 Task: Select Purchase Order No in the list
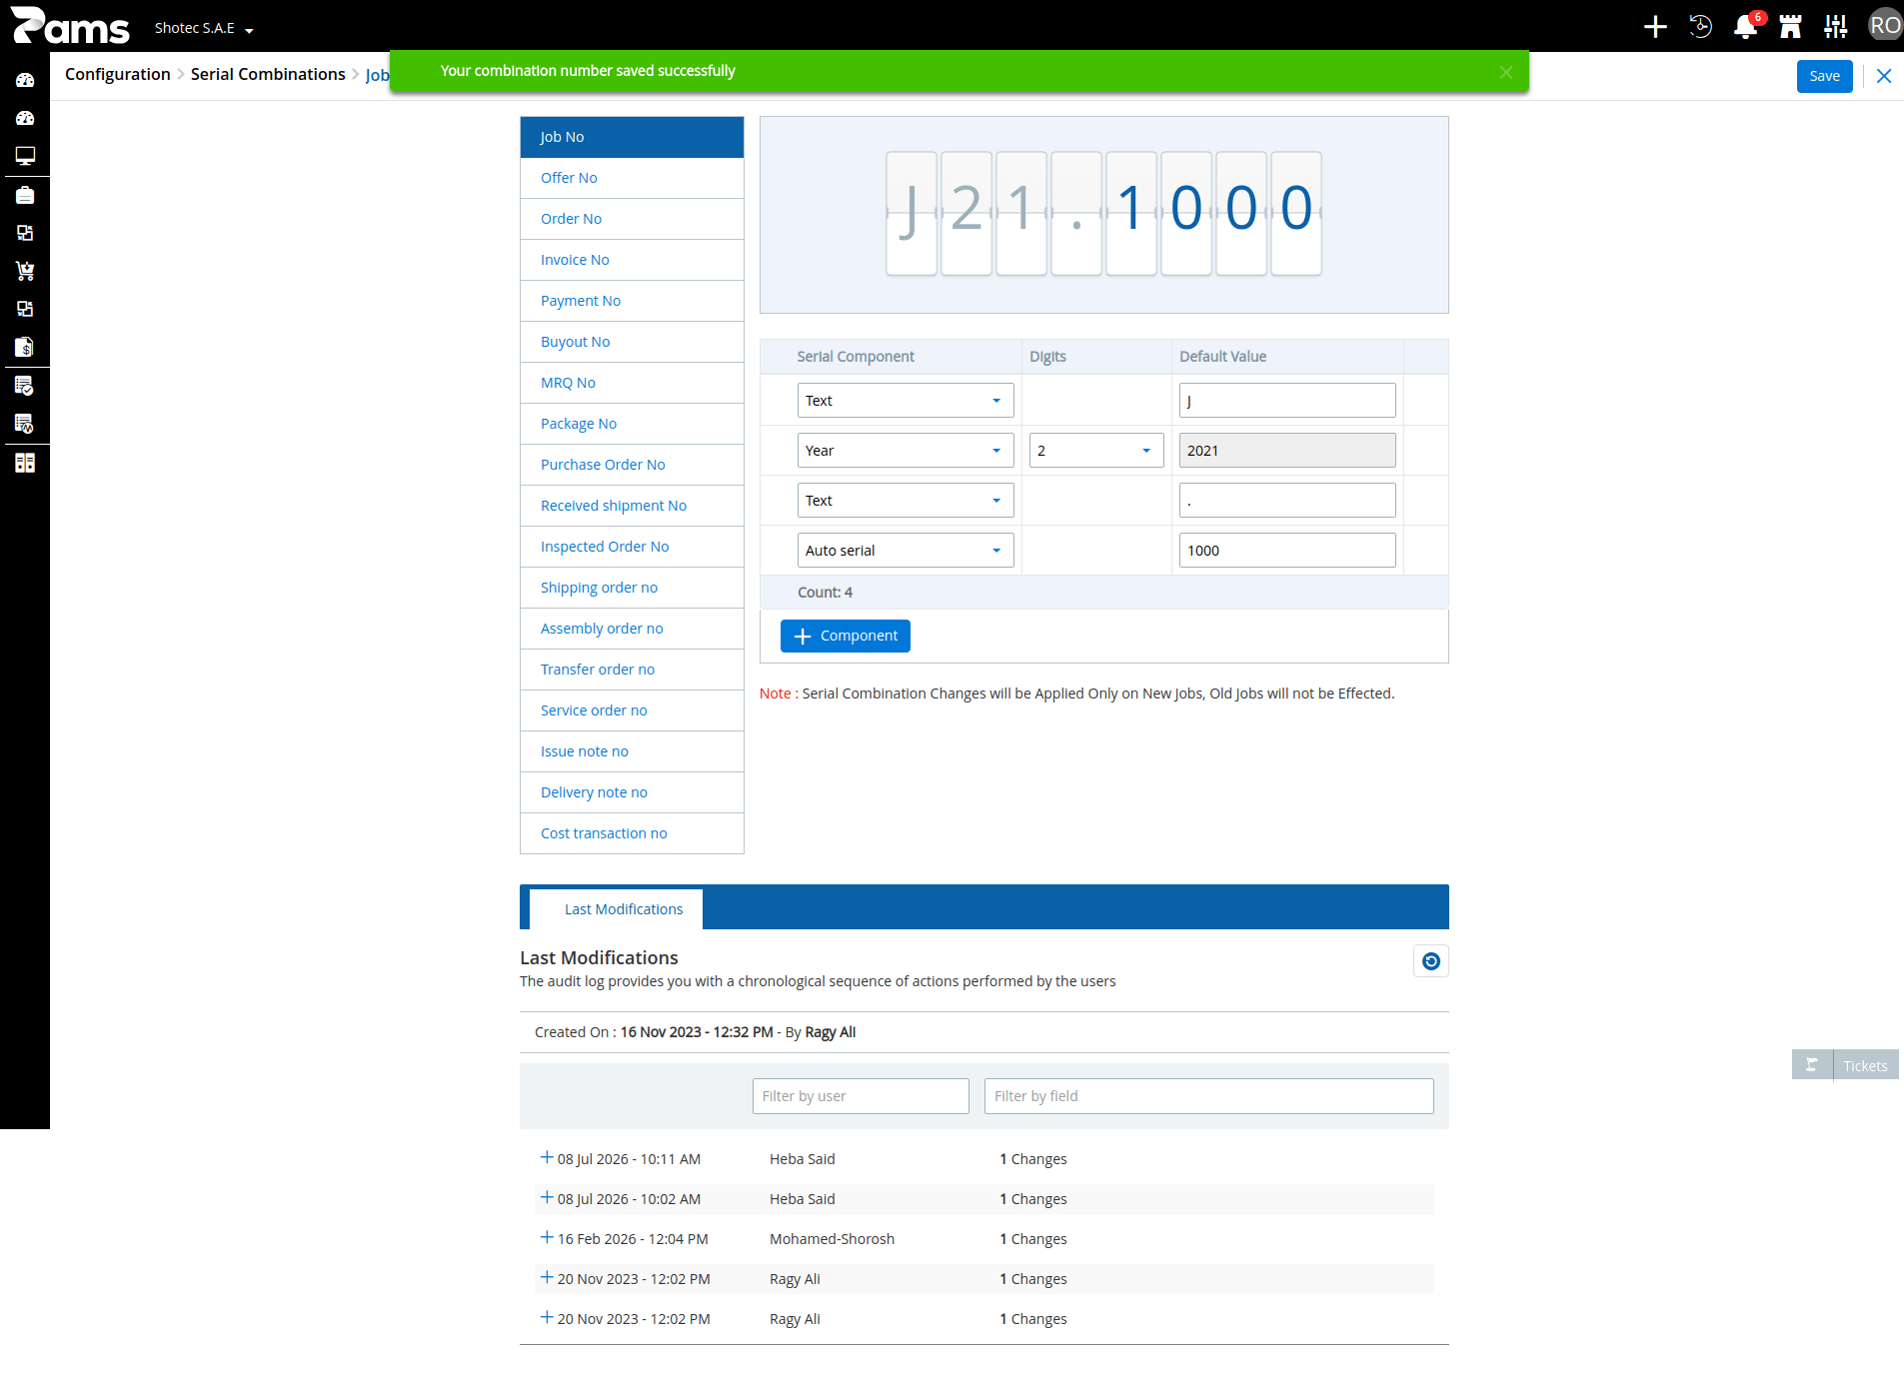[x=632, y=465]
